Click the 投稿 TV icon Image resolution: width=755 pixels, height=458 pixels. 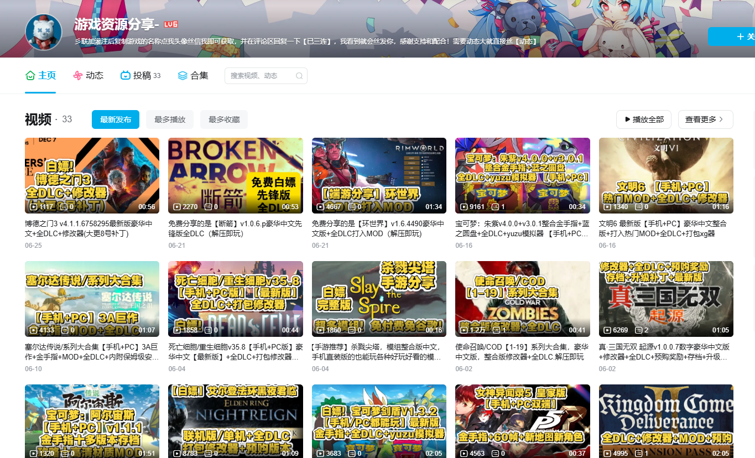pos(126,75)
